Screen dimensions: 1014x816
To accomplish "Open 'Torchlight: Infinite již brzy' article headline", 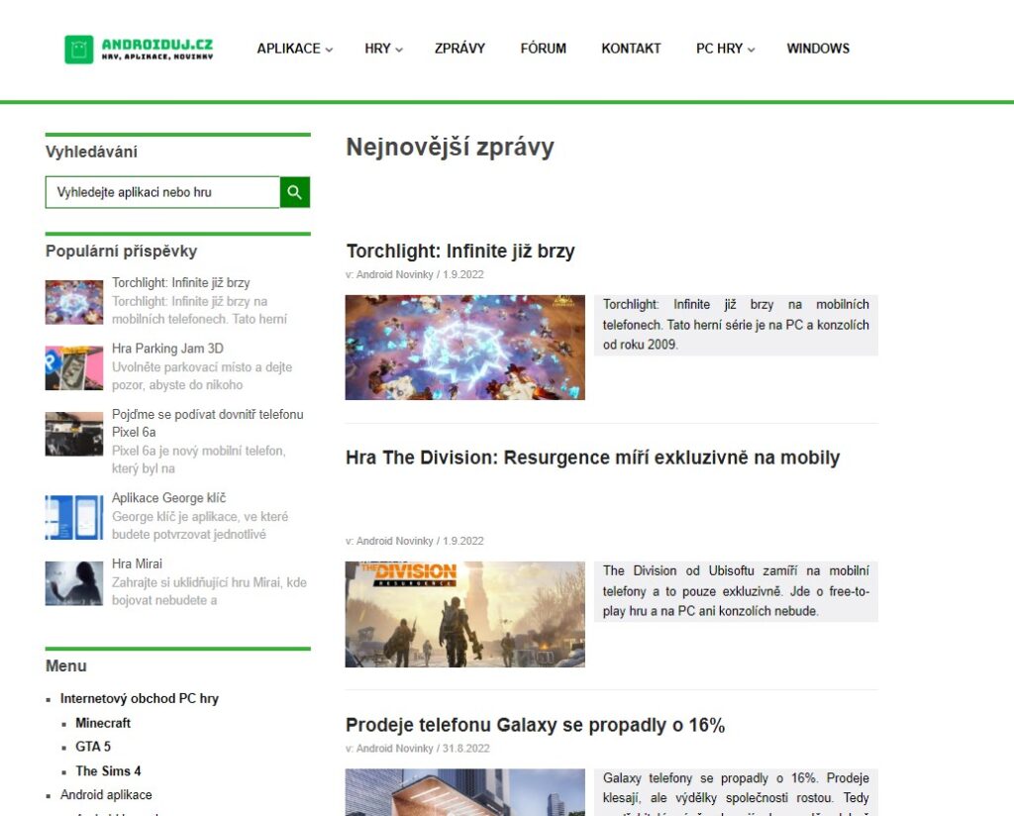I will point(460,251).
